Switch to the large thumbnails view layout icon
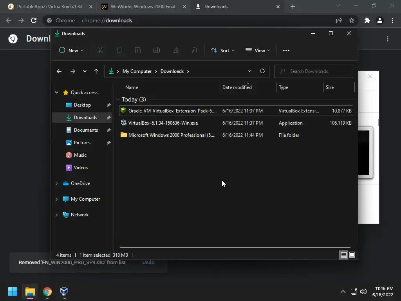Viewport: 401px width, 301px height. click(352, 255)
